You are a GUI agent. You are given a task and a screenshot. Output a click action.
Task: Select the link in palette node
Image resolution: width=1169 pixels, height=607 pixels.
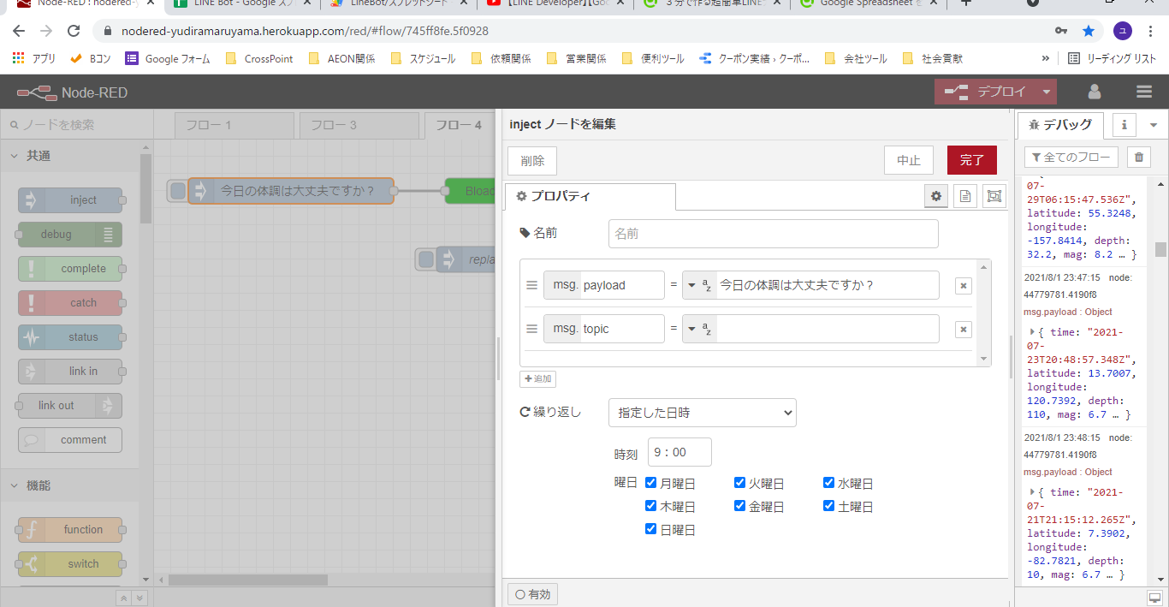pos(70,372)
